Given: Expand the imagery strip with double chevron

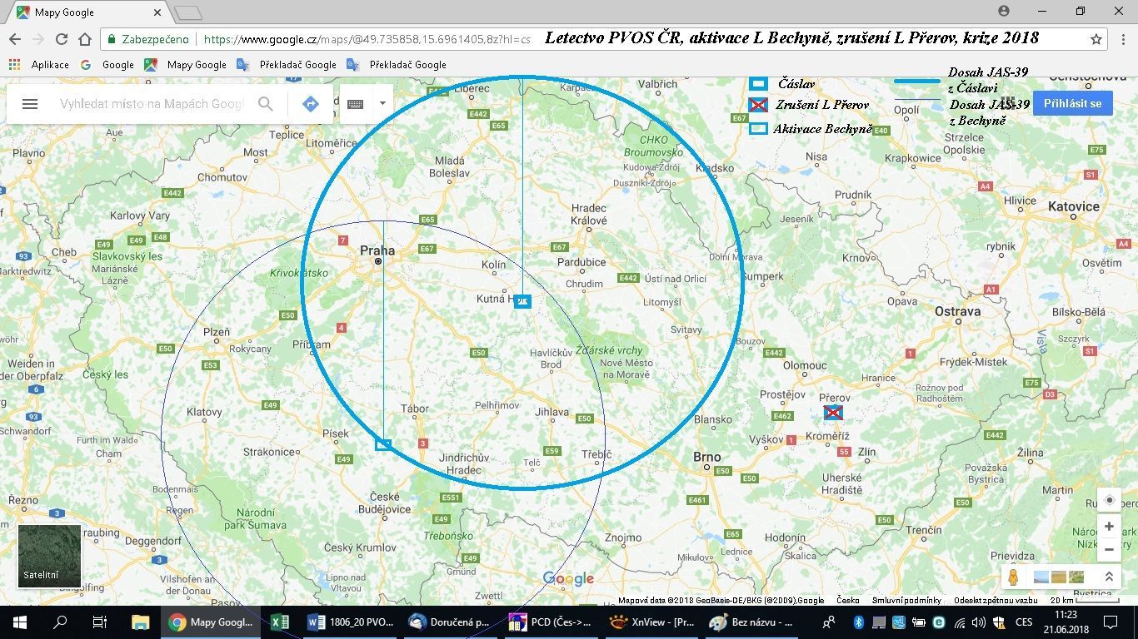Looking at the screenshot, I should pyautogui.click(x=1109, y=577).
